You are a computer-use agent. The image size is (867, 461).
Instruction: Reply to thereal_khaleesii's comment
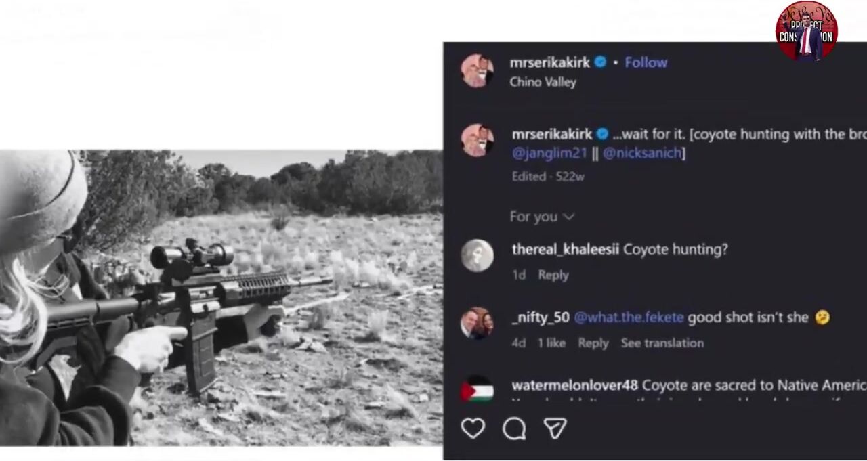(553, 275)
